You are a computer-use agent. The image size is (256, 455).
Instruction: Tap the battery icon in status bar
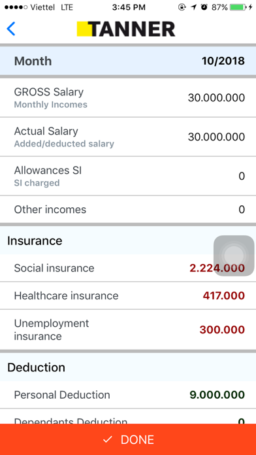pos(238,8)
